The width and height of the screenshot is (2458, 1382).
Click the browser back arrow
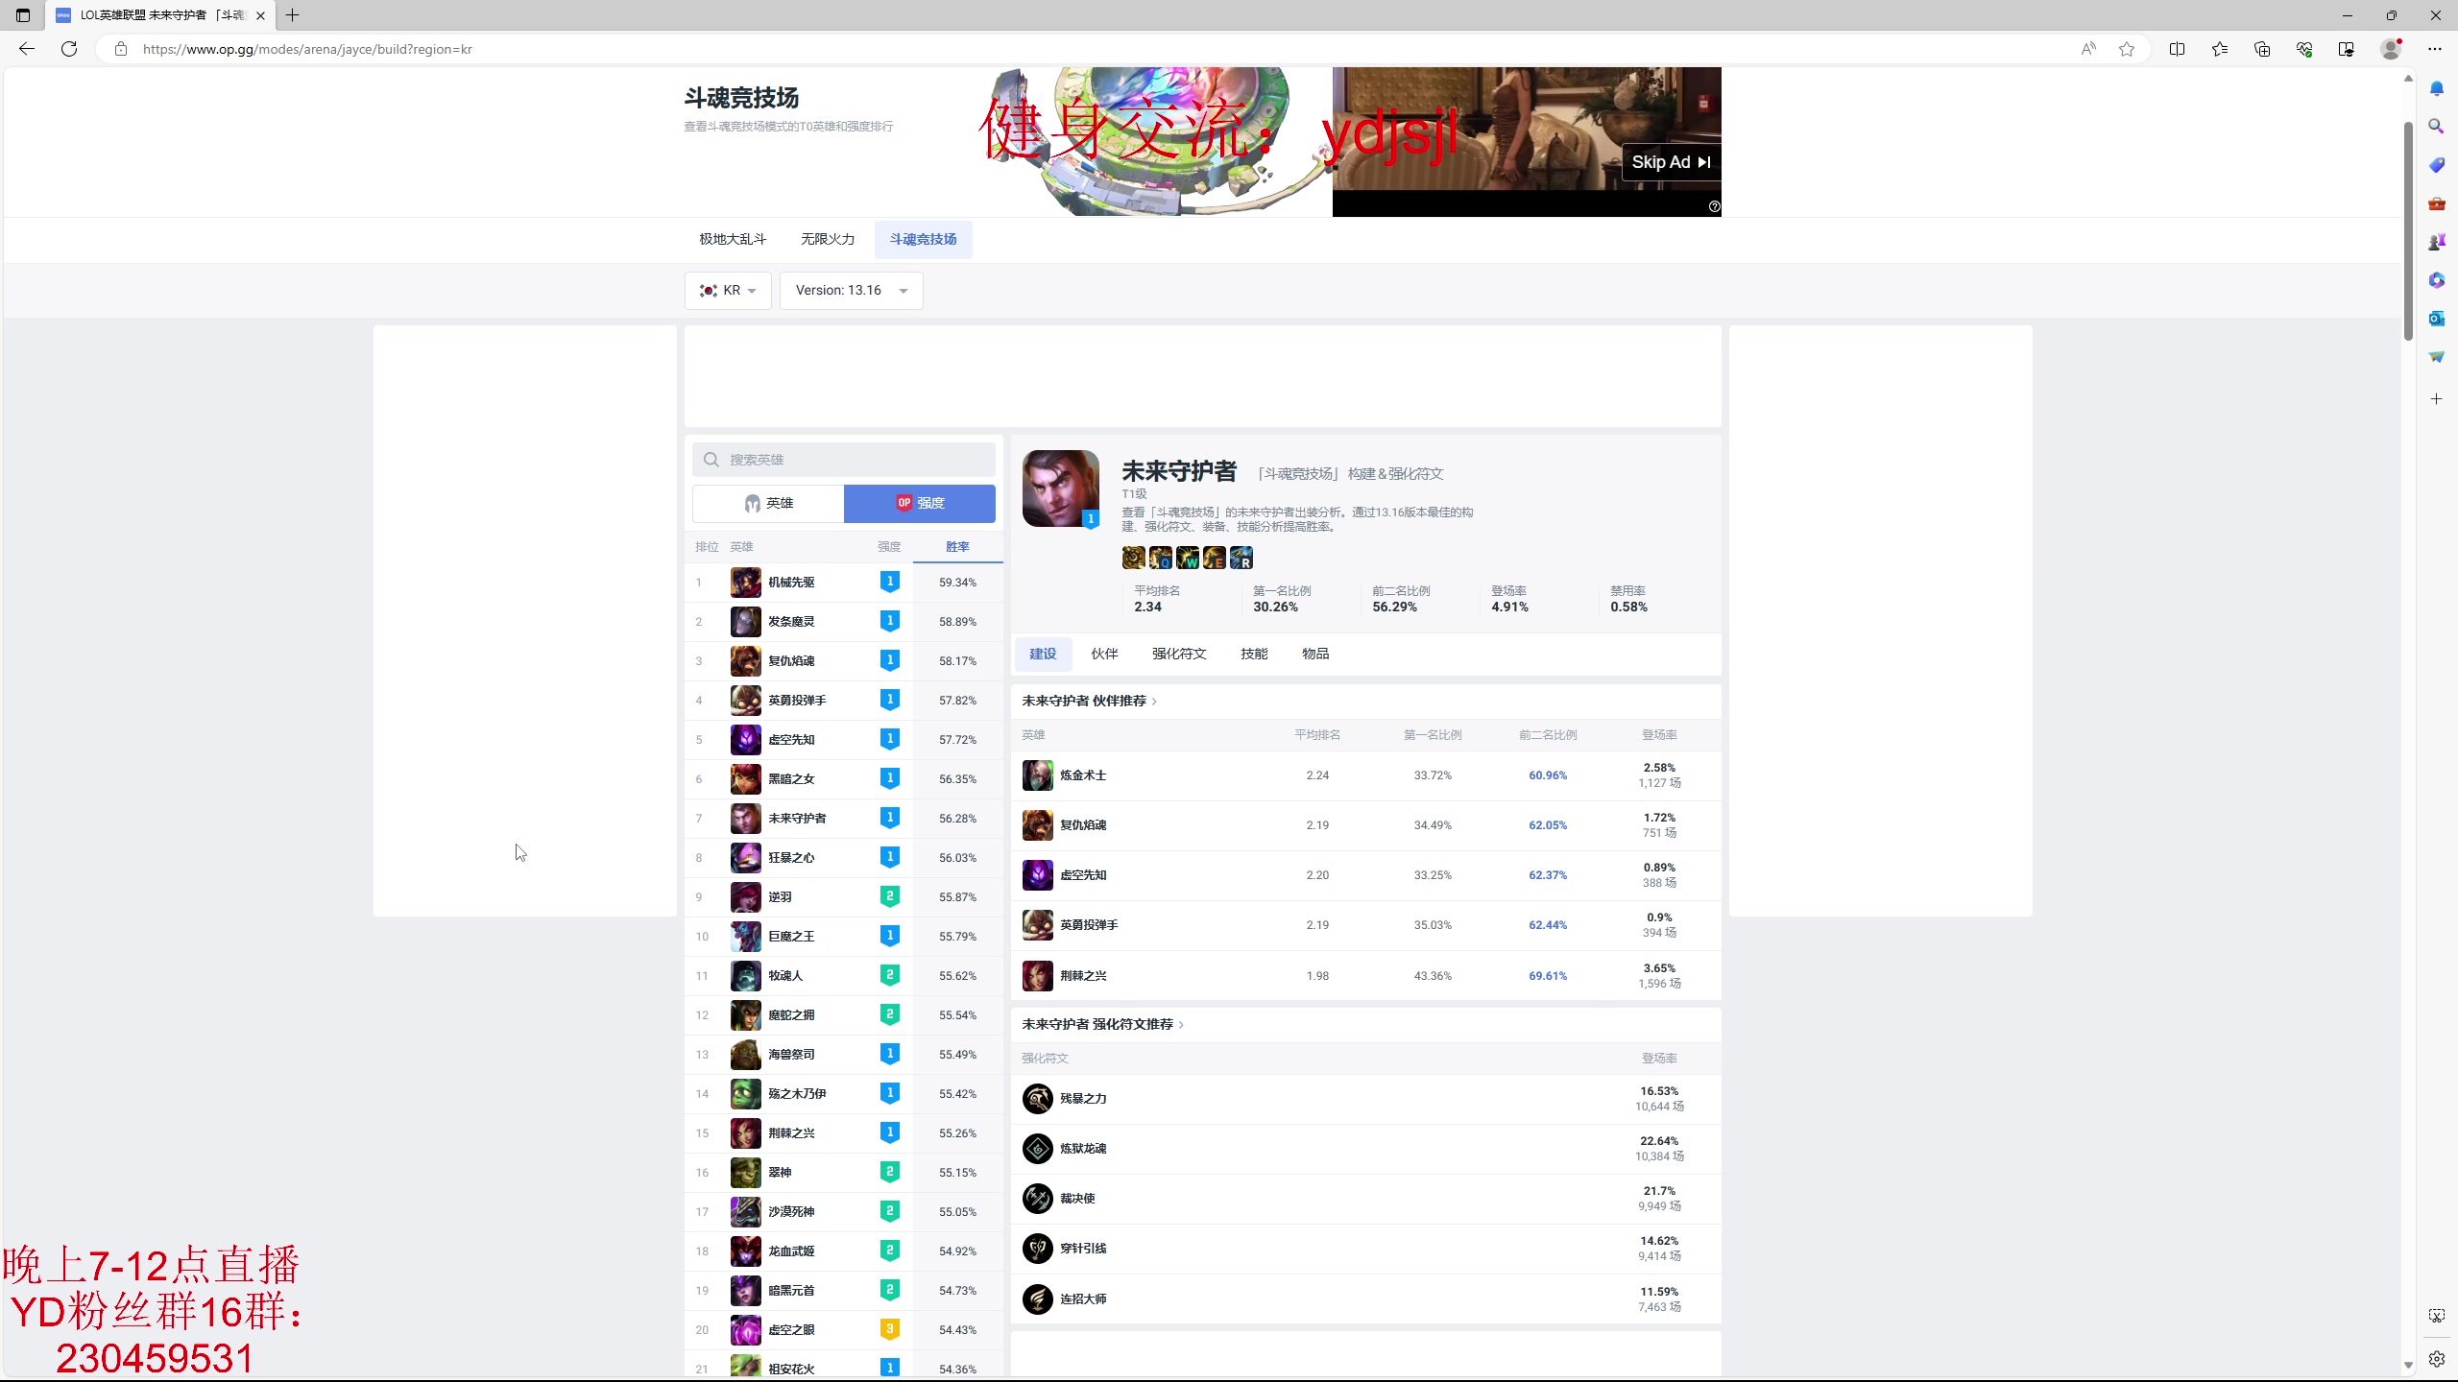(x=27, y=49)
